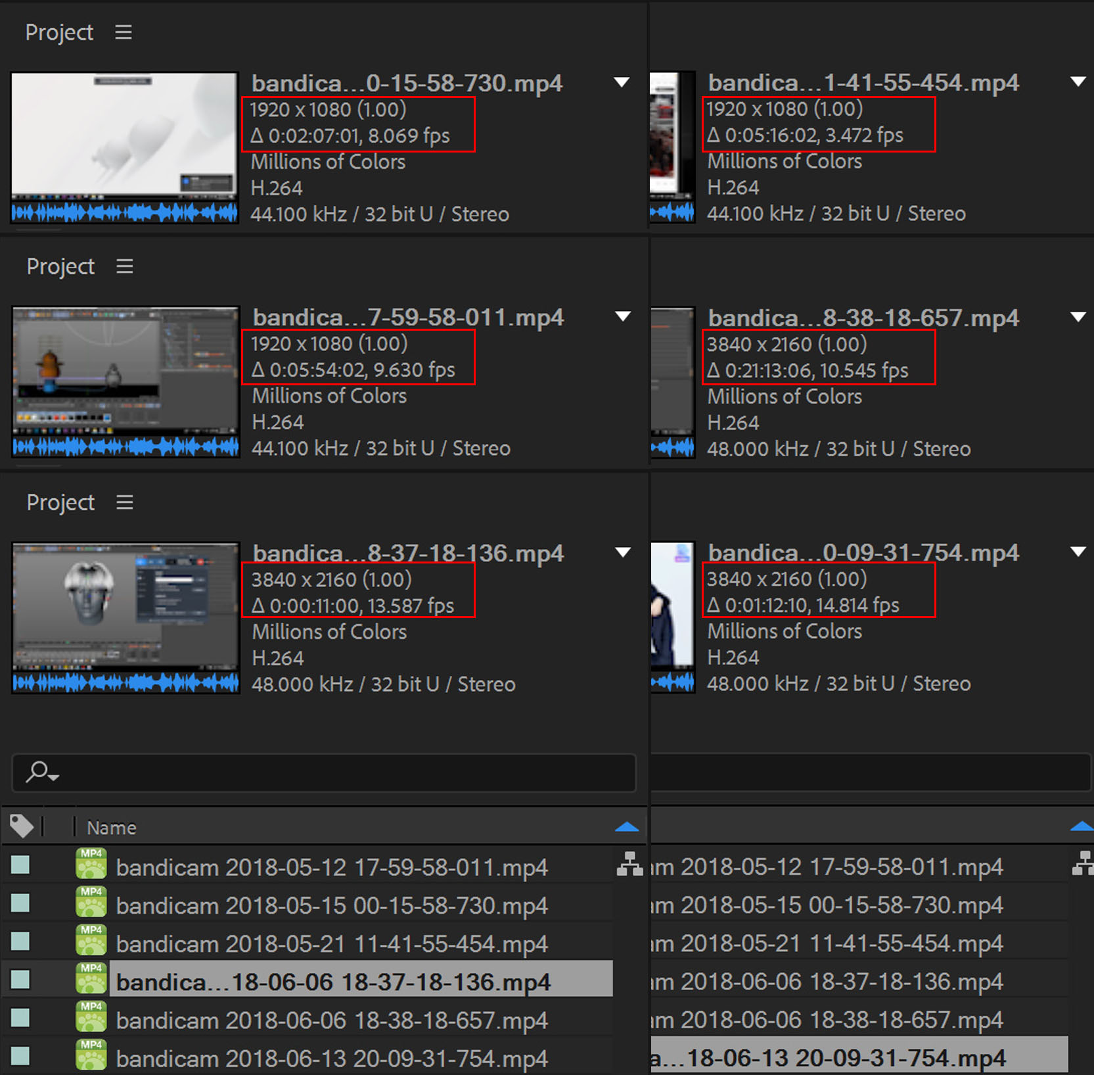Select the top Project panel tab
The image size is (1094, 1075).
pos(59,33)
